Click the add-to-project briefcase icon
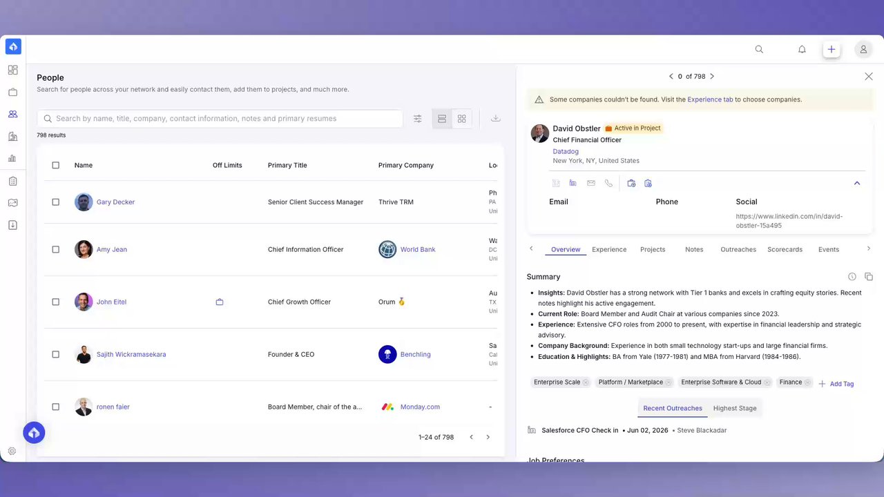Screen dimensions: 884x497 [631, 183]
